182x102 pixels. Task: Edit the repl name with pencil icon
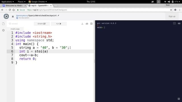click(x=58, y=15)
